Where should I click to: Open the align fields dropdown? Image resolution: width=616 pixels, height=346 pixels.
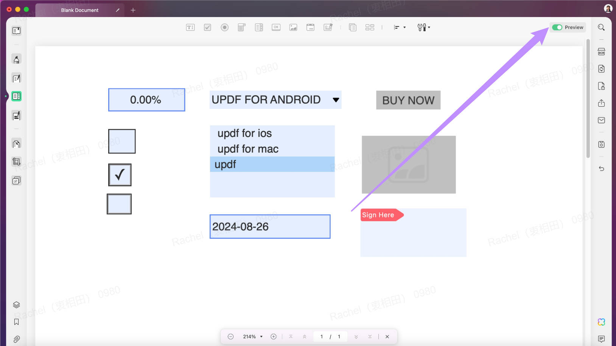click(x=400, y=27)
